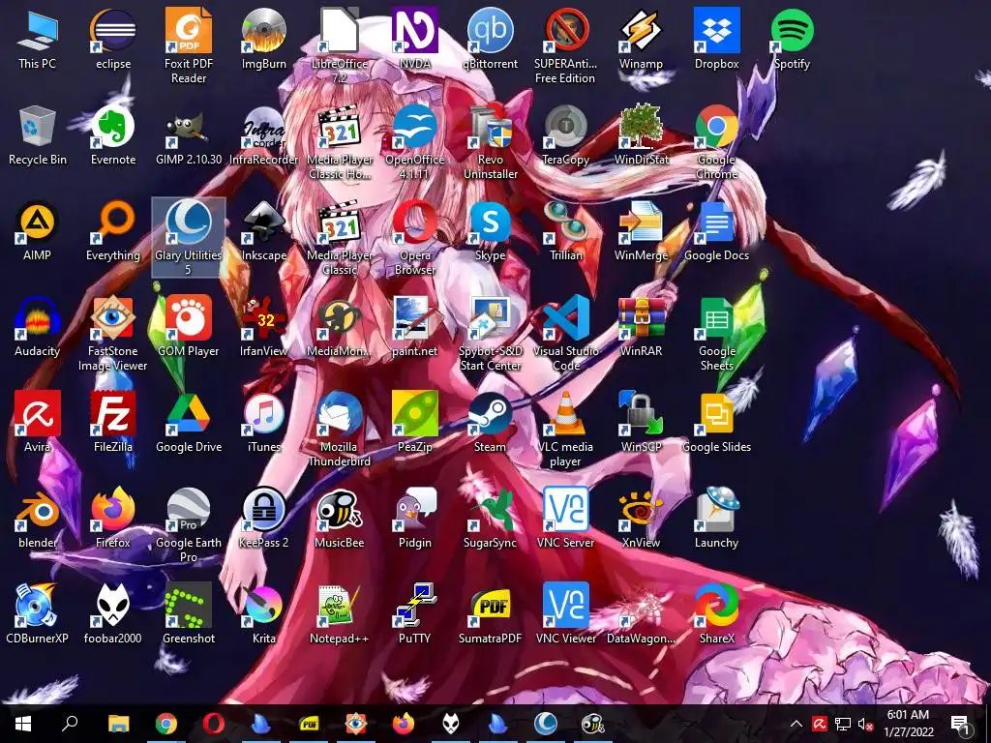This screenshot has width=991, height=743.
Task: Open the notification center in taskbar
Action: point(960,724)
